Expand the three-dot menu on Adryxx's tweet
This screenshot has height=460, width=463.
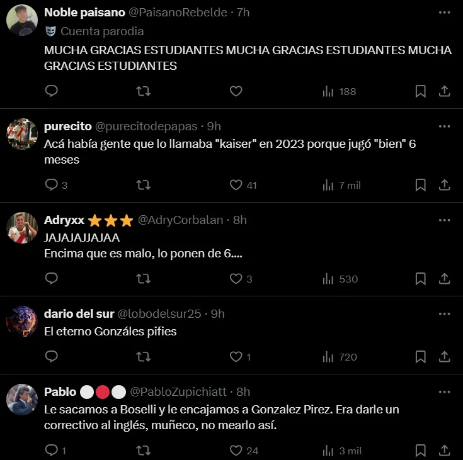(x=444, y=220)
